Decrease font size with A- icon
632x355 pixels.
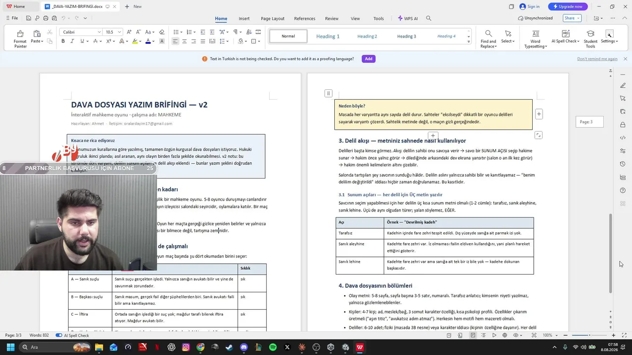[x=138, y=32]
